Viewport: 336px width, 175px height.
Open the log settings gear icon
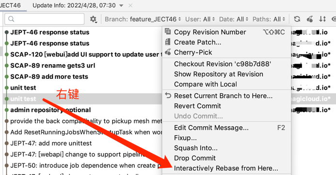[93, 19]
